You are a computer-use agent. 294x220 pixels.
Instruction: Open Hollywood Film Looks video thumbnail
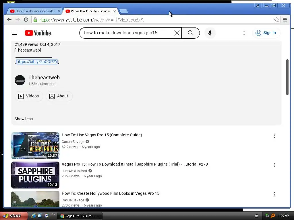35,199
